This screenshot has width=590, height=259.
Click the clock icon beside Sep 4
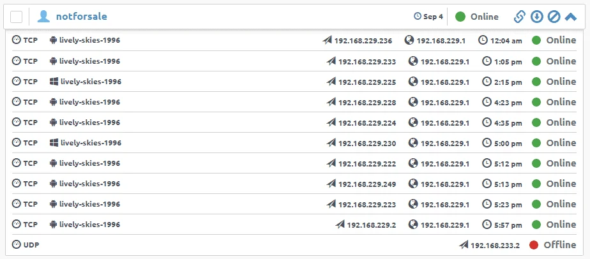point(418,17)
